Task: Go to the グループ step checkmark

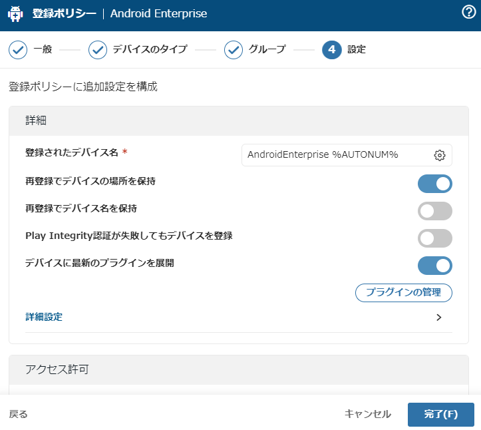Action: [234, 50]
